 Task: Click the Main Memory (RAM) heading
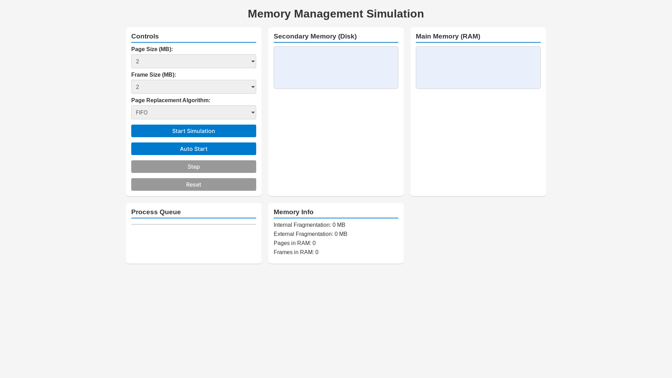(448, 36)
